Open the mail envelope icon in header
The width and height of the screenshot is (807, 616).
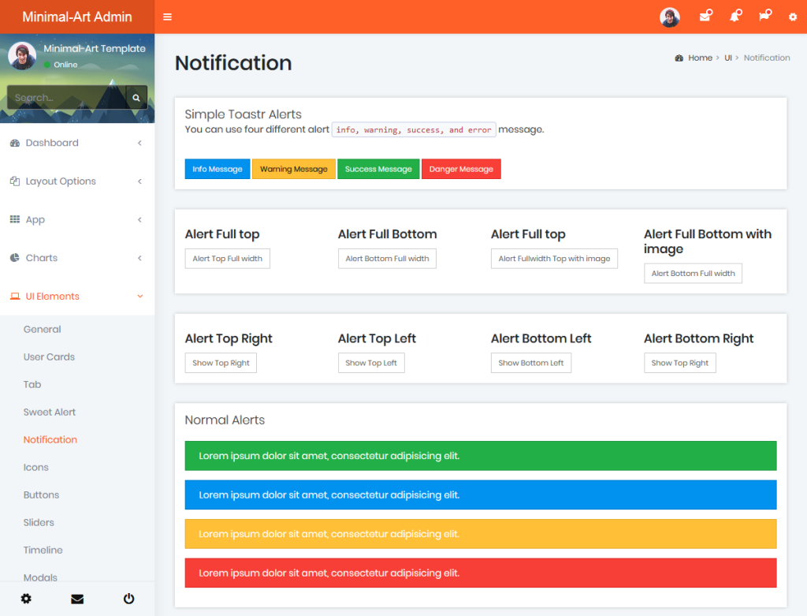(706, 16)
